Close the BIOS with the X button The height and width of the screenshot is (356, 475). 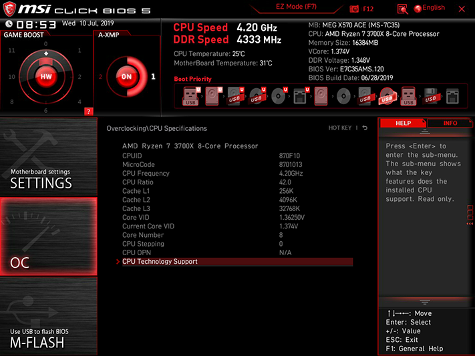(x=462, y=9)
